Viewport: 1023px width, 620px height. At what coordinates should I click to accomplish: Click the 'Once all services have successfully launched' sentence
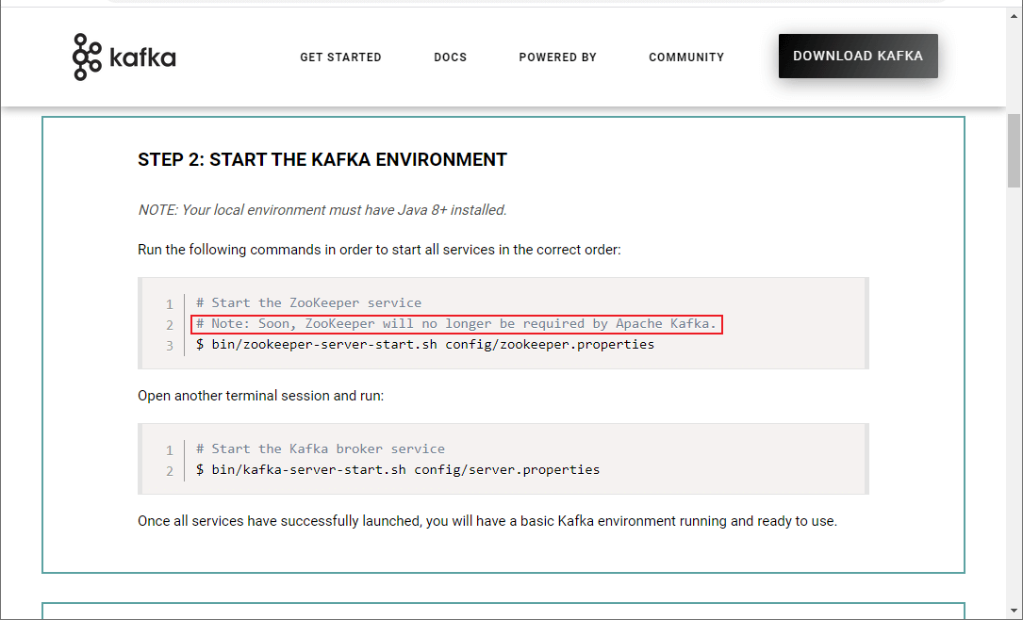coord(487,521)
